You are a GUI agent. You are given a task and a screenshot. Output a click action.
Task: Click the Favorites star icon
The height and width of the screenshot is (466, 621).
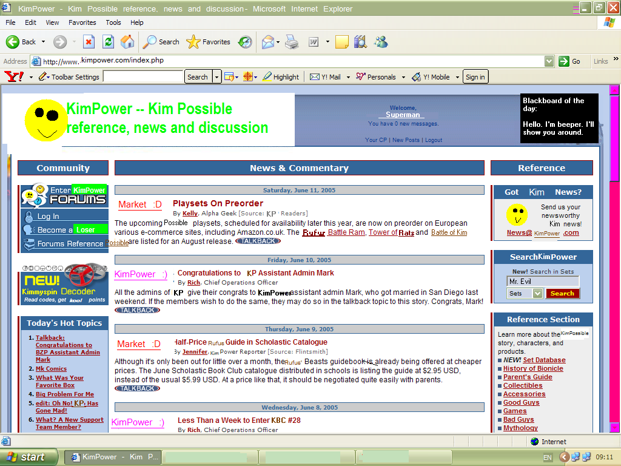point(194,42)
